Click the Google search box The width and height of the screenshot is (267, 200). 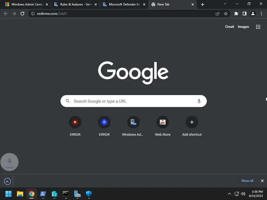point(134,101)
